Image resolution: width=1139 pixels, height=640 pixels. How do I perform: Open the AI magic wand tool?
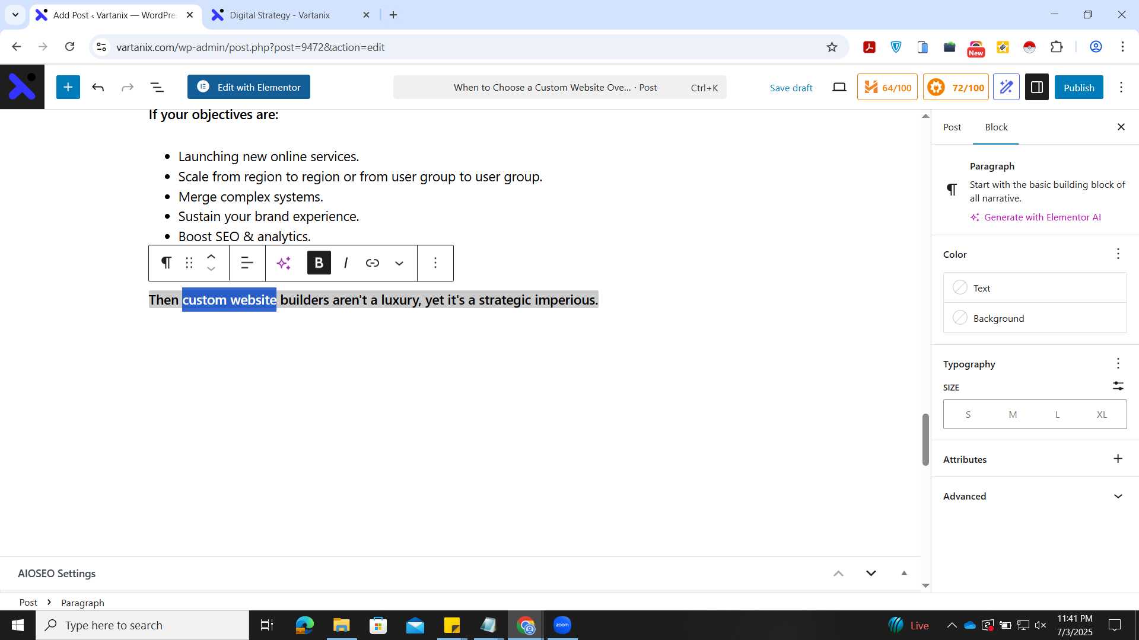(1006, 87)
